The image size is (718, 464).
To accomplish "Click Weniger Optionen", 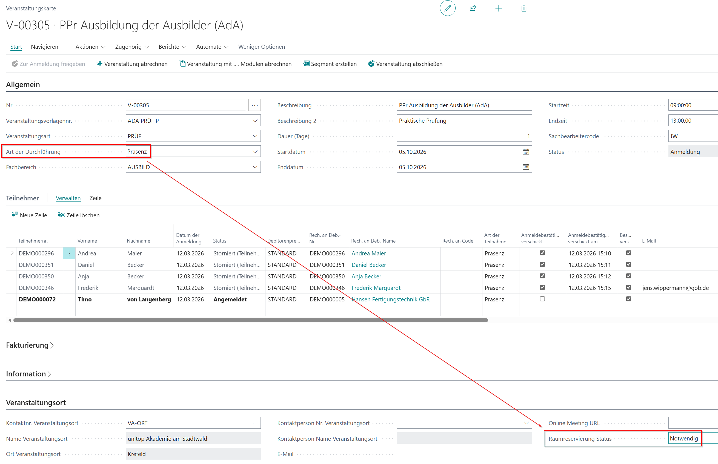I will [x=261, y=47].
